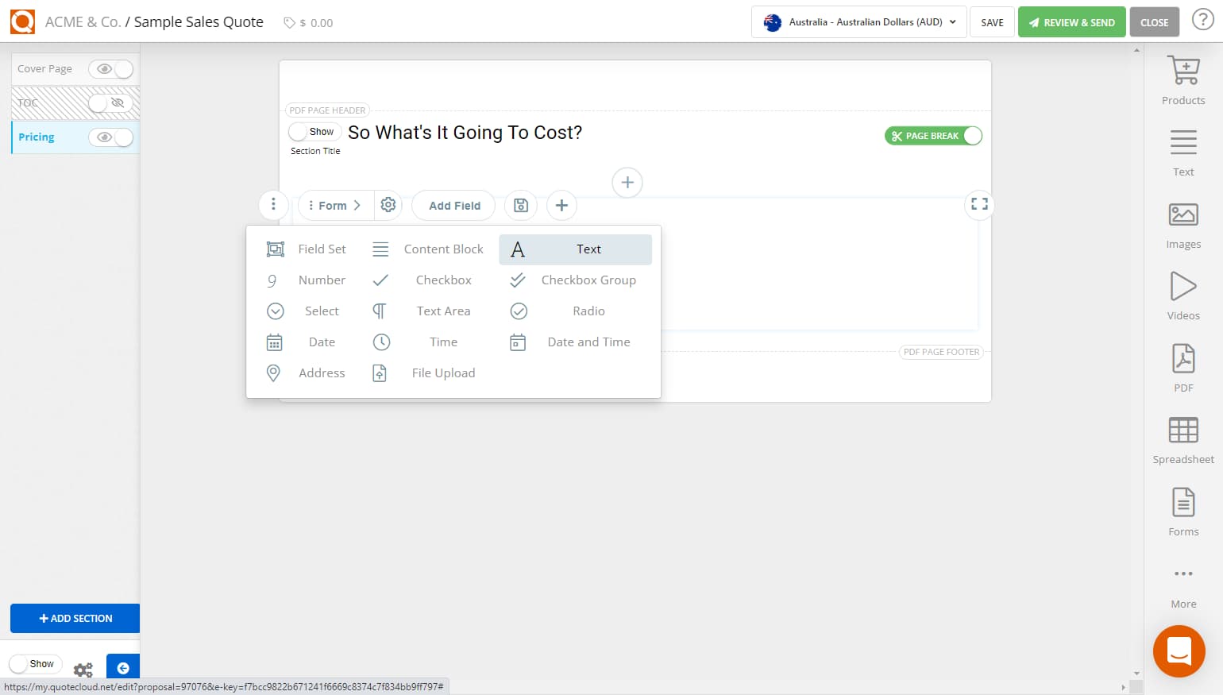Click REVIEW & SEND
Viewport: 1223px width, 695px height.
pyautogui.click(x=1071, y=21)
